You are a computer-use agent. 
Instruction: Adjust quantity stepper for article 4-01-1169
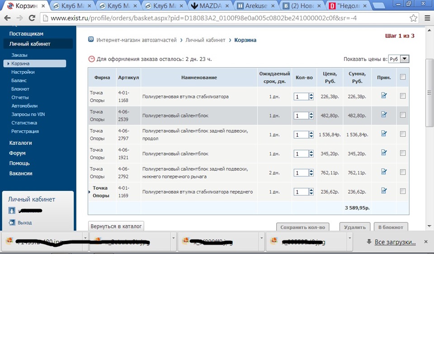tap(311, 192)
